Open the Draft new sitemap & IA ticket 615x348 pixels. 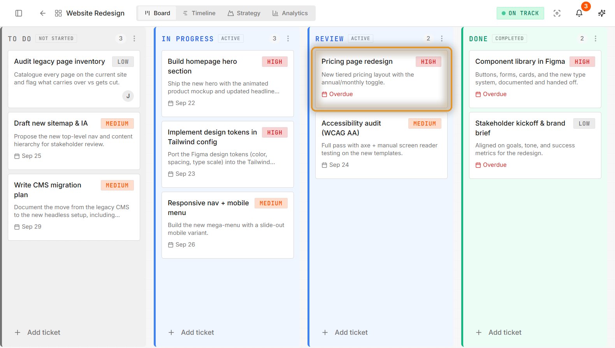[x=74, y=141]
